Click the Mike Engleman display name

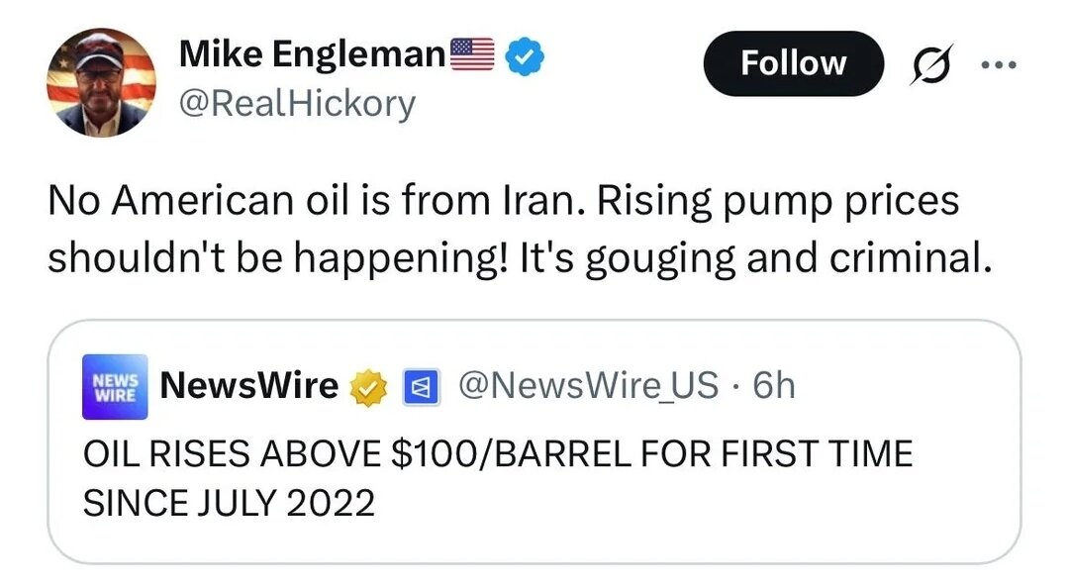[312, 56]
